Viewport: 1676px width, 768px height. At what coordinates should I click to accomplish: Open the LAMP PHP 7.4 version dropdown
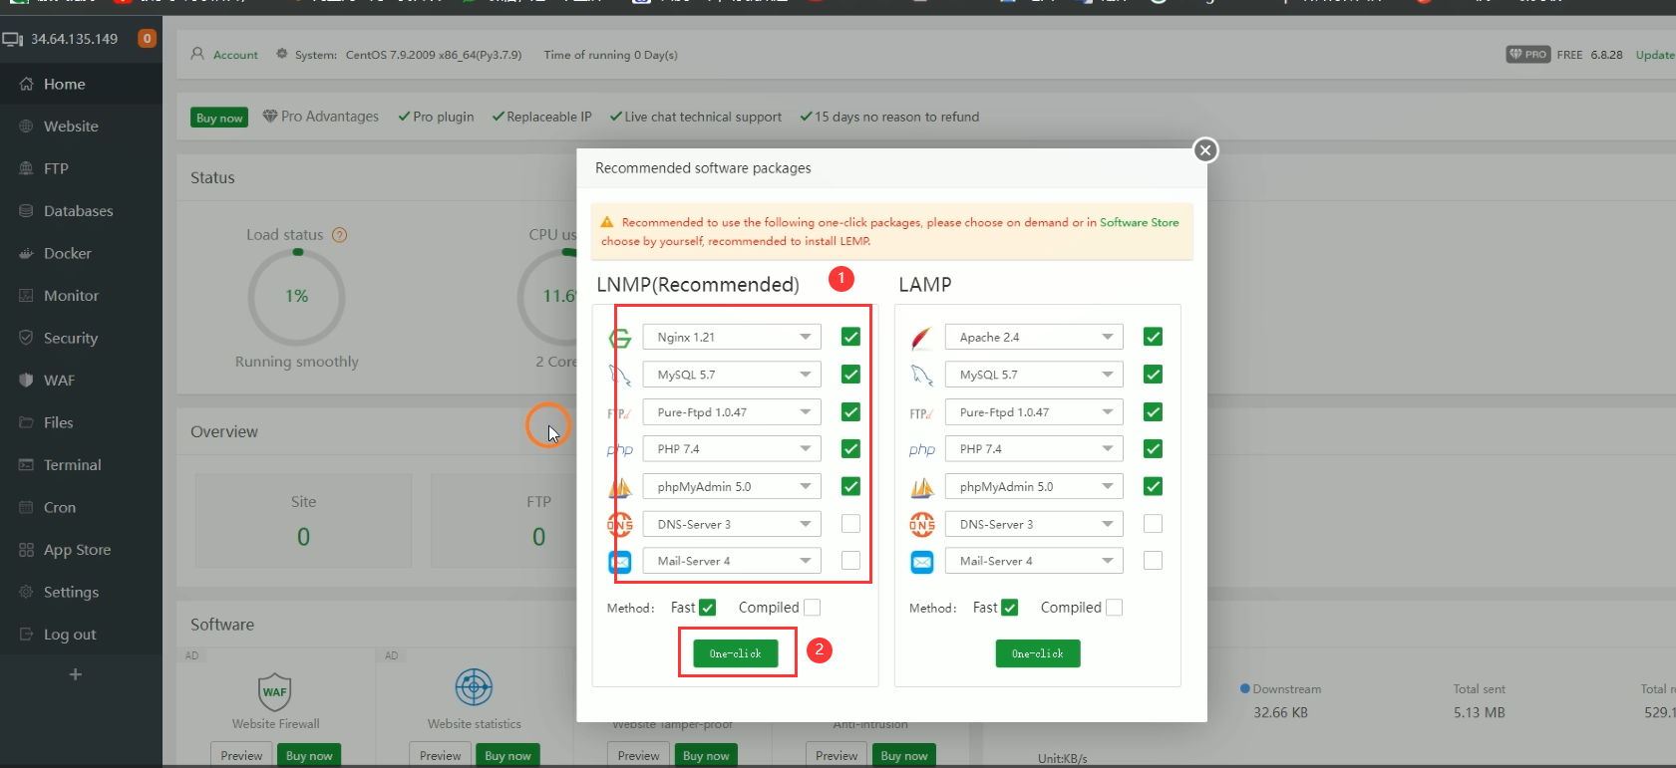pos(1034,449)
